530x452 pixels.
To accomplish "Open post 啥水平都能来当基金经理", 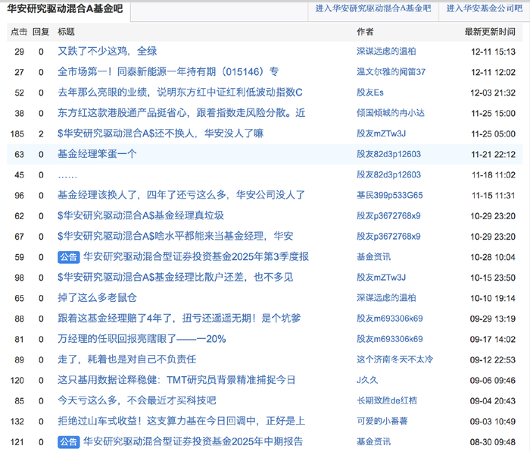I will point(175,237).
